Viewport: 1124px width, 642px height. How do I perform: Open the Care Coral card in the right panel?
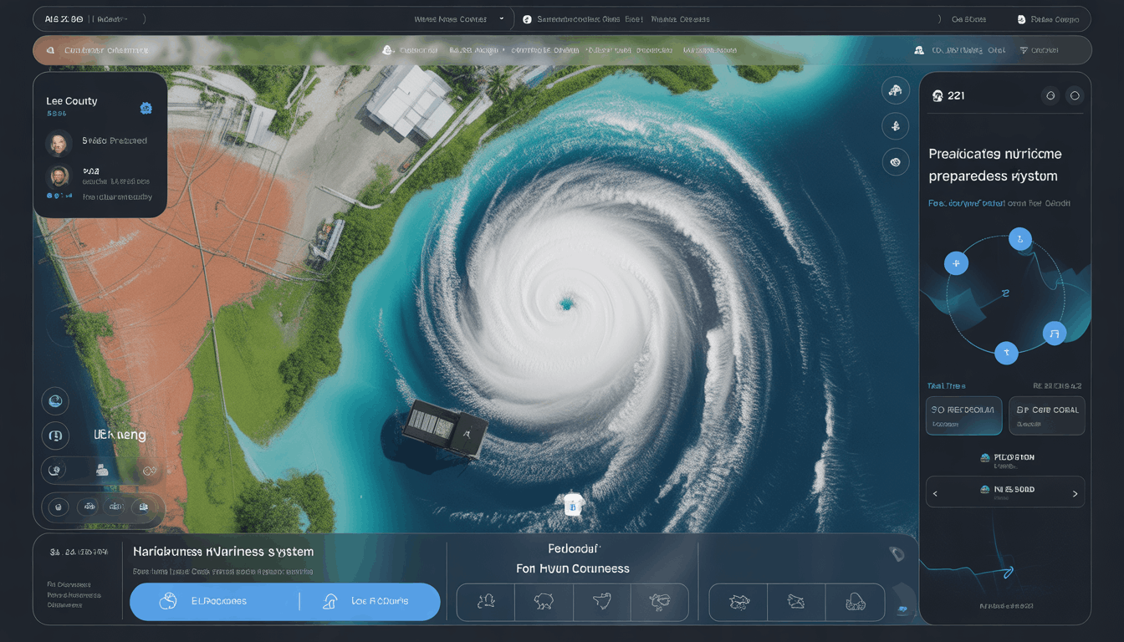[1046, 415]
